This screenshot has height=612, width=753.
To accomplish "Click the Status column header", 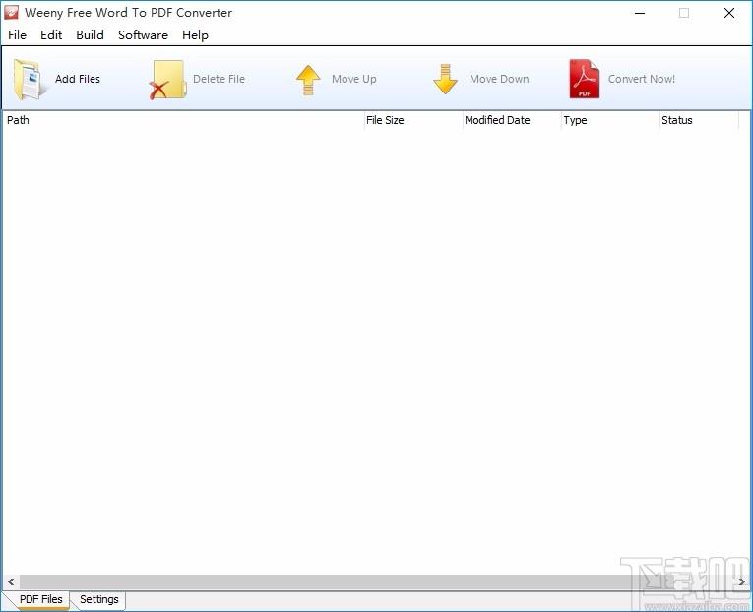I will pos(698,120).
